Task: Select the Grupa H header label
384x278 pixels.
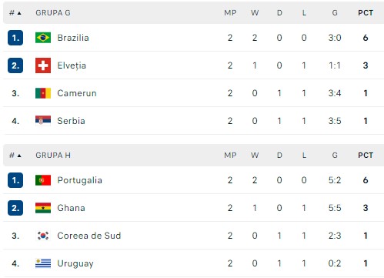Action: coord(53,156)
